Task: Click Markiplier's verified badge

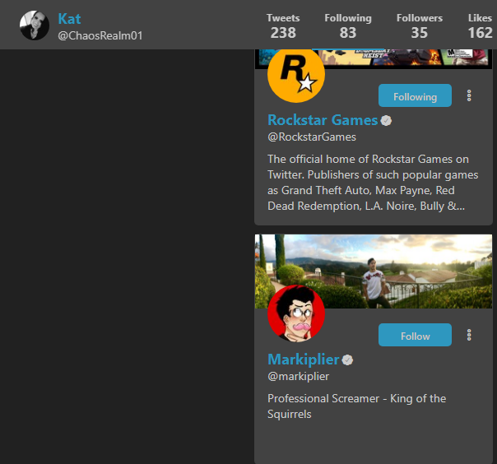Action: 347,360
